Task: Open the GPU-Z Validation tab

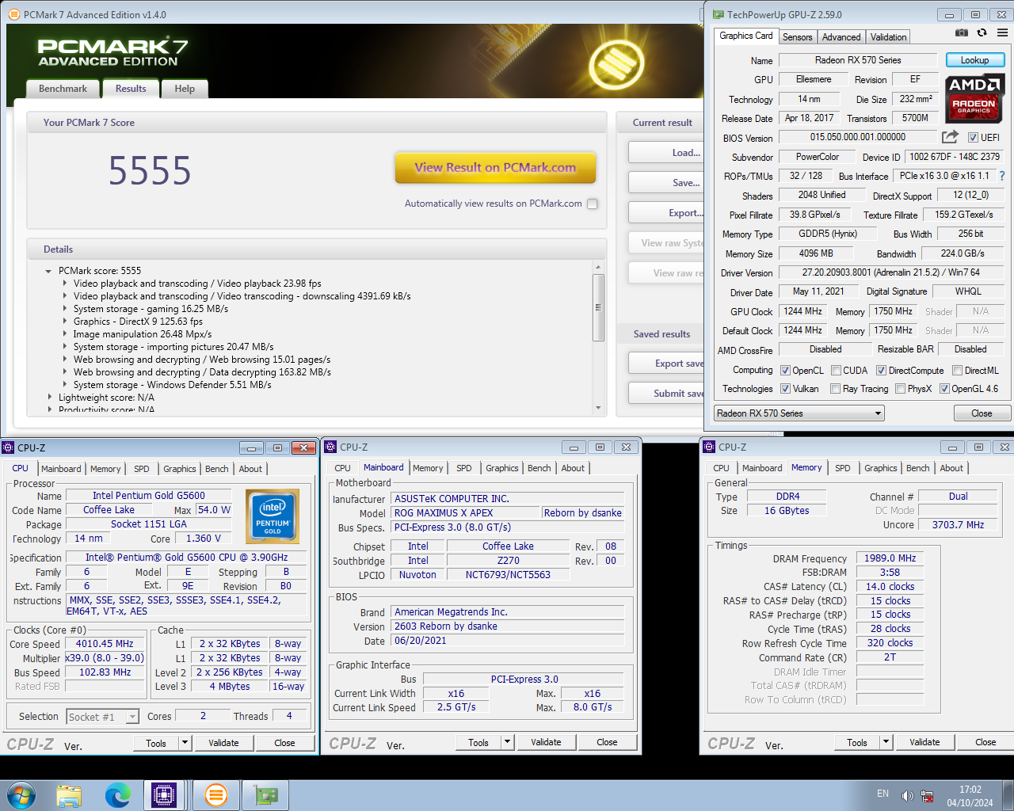Action: click(x=888, y=37)
